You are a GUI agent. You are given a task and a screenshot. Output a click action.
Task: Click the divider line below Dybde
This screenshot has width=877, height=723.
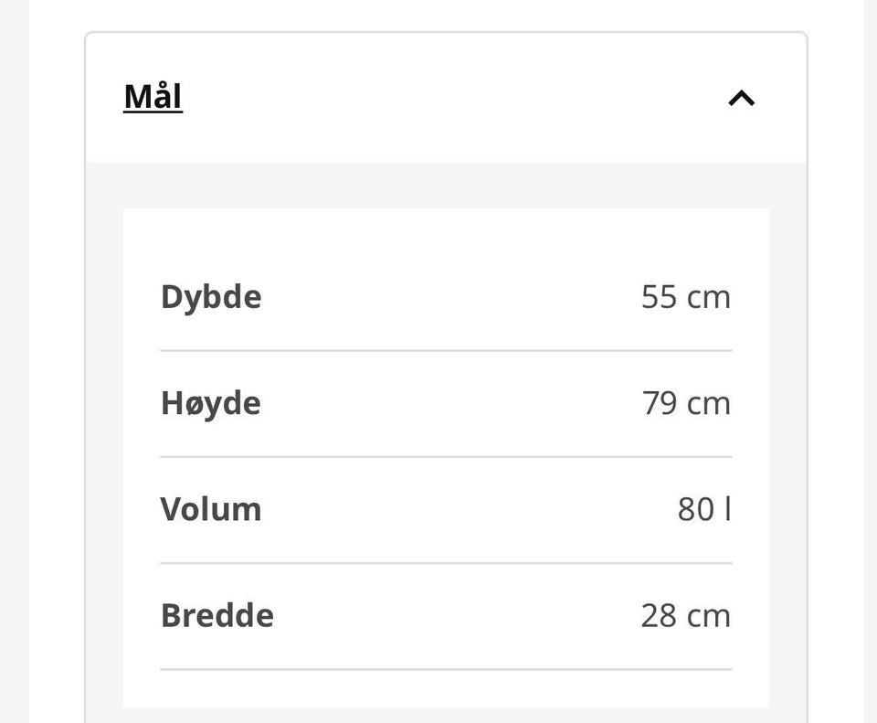[x=446, y=351]
